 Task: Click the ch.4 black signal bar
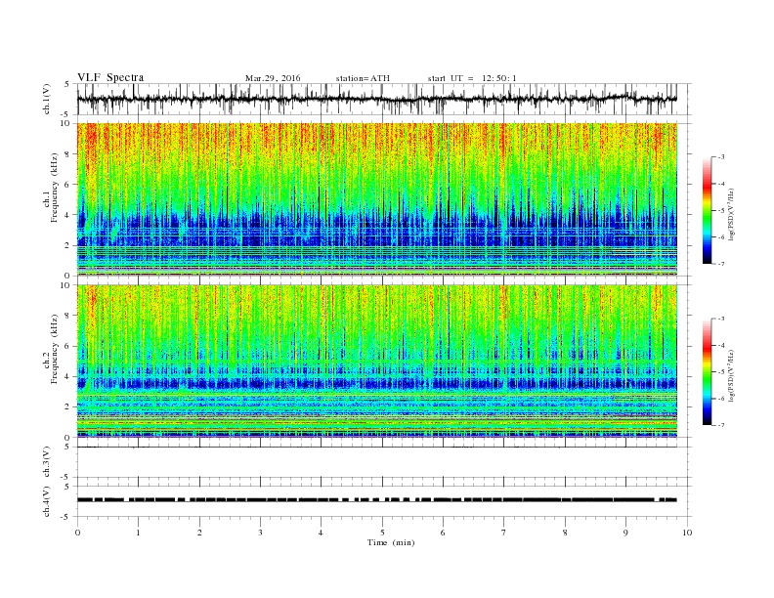pyautogui.click(x=377, y=500)
